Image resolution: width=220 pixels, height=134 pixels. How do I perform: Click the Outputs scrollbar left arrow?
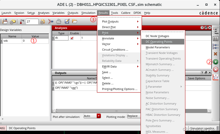[54, 111]
